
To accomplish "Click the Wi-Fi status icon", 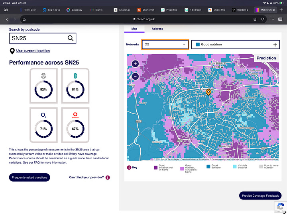I will pyautogui.click(x=264, y=3).
